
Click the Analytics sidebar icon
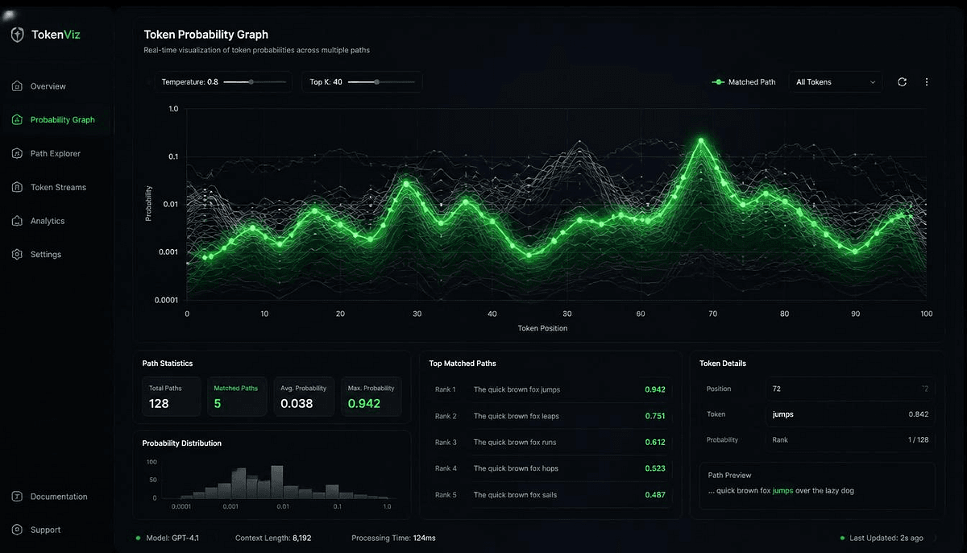pyautogui.click(x=17, y=221)
